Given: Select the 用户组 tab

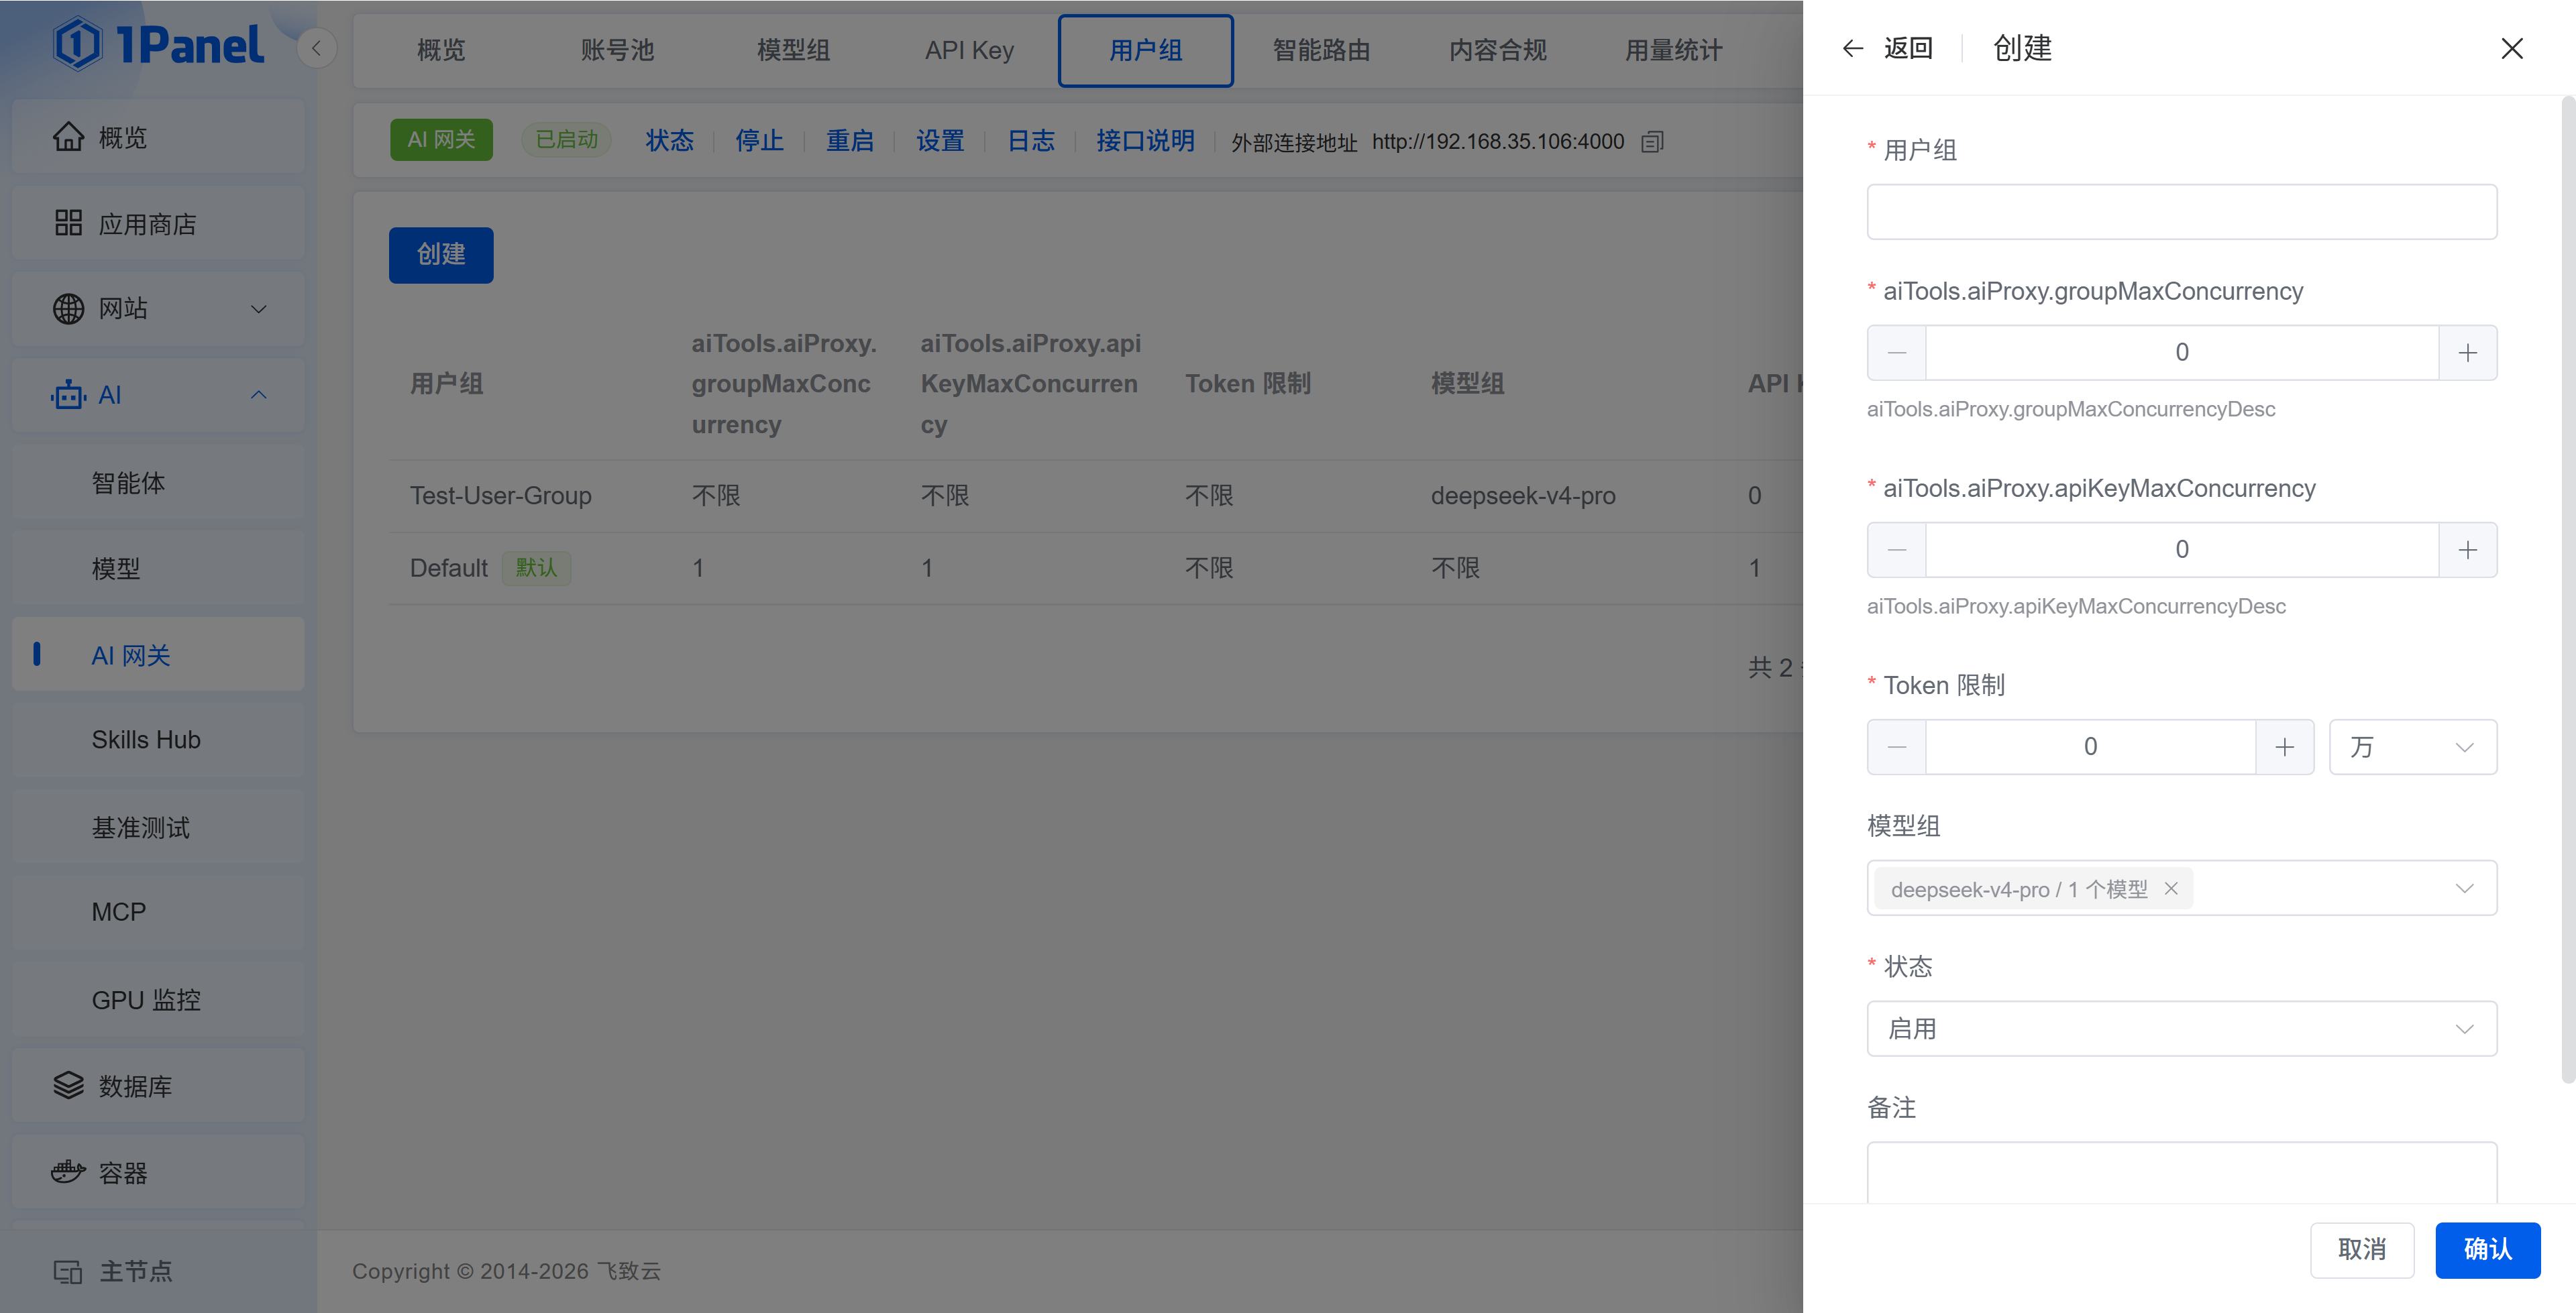Looking at the screenshot, I should pyautogui.click(x=1145, y=50).
